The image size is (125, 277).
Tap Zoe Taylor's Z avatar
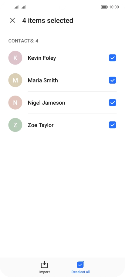[15, 125]
